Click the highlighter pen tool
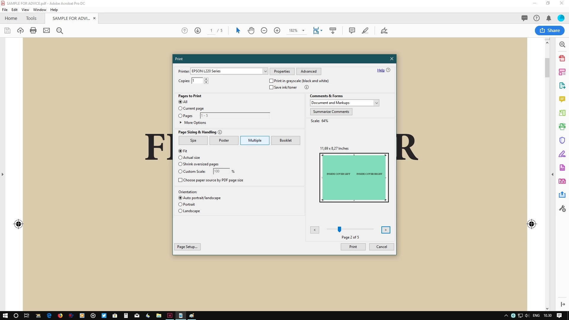 [365, 31]
